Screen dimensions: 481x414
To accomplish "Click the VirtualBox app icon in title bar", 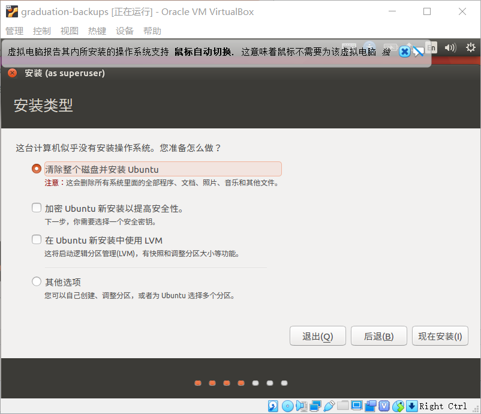I will (12, 11).
